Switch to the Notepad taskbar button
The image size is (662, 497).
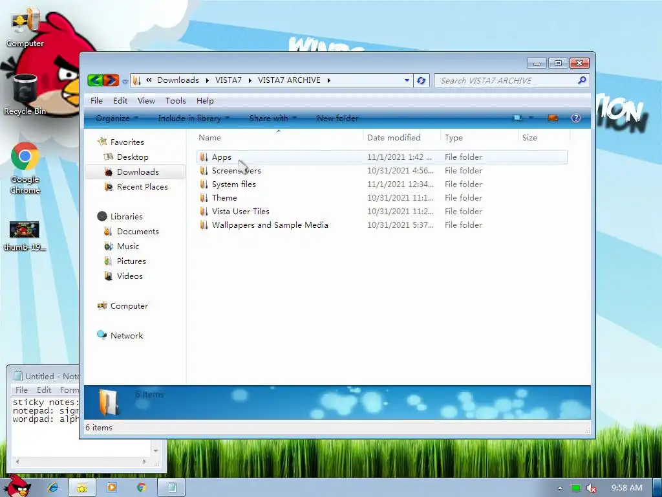(x=172, y=488)
